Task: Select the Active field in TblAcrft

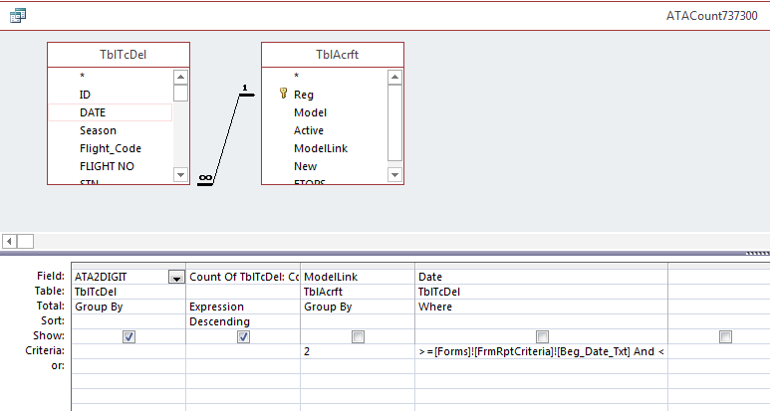Action: point(324,130)
